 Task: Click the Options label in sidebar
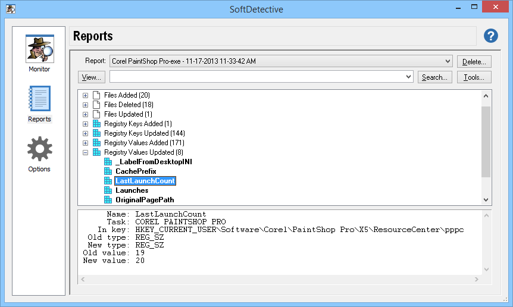[x=39, y=169]
